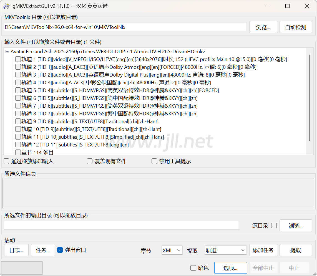Image resolution: width=317 pixels, height=276 pixels.
Task: Click the track list vertical scrollbar
Action: coord(310,97)
